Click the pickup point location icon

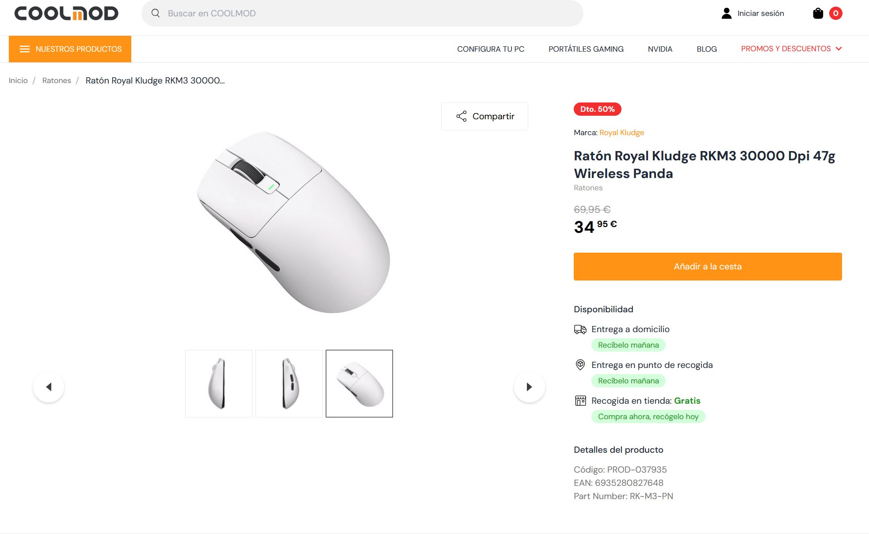click(580, 365)
